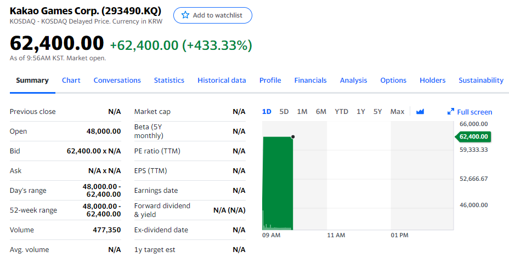509x263 pixels.
Task: Click the Full screen expand arrows icon
Action: pyautogui.click(x=451, y=112)
